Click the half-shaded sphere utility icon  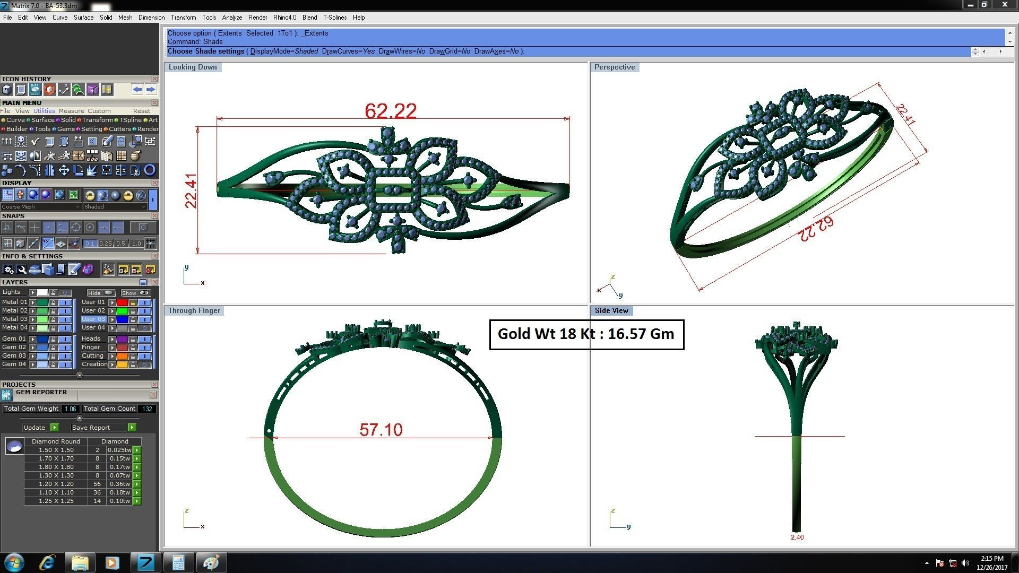[x=35, y=156]
